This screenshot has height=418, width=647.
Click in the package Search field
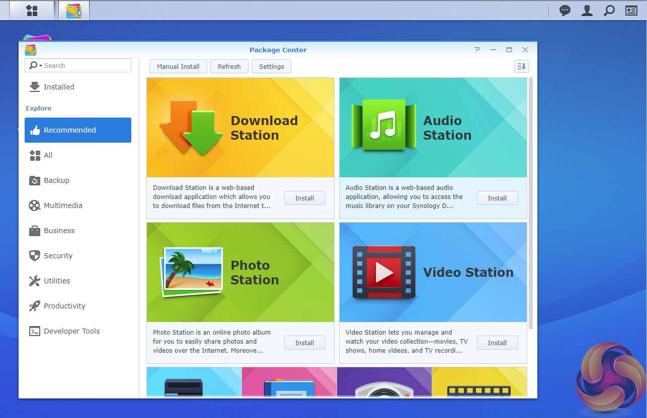click(x=85, y=65)
